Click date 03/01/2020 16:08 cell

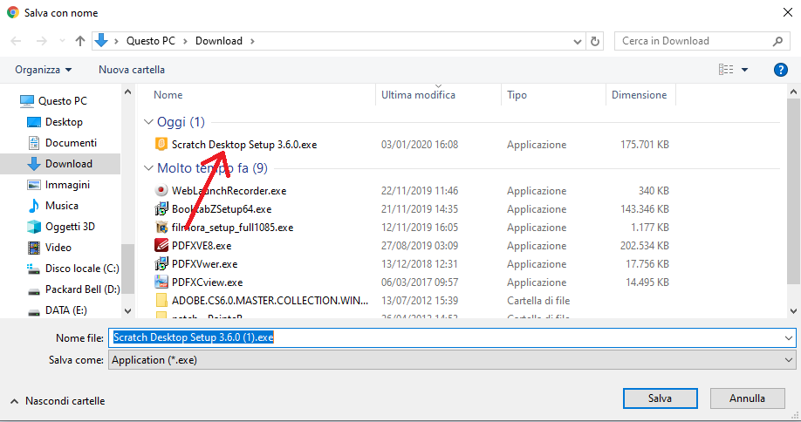[x=420, y=145]
